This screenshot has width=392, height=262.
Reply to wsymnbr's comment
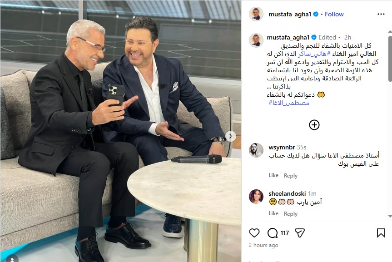point(291,176)
